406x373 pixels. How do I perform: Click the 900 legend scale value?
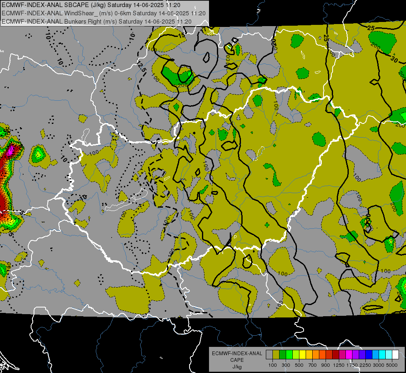[326, 365]
